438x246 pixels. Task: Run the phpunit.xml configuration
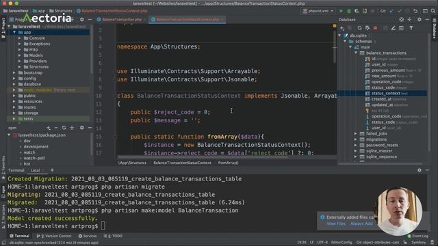(x=341, y=11)
